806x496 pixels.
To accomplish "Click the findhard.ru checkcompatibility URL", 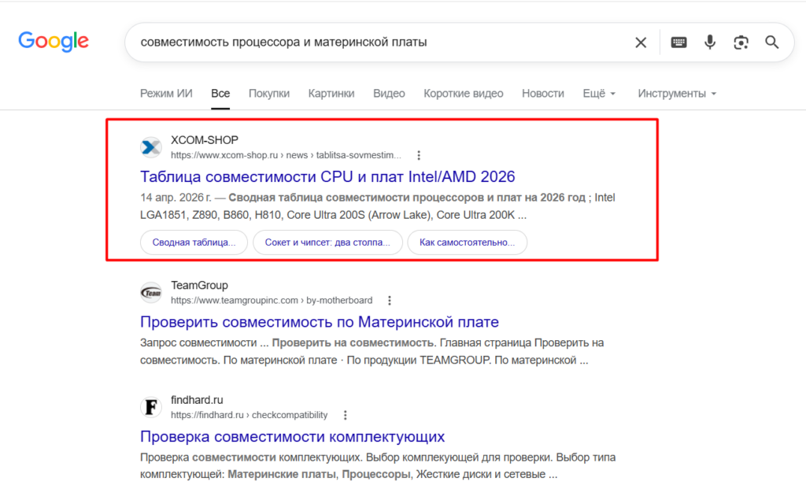I will pyautogui.click(x=249, y=415).
